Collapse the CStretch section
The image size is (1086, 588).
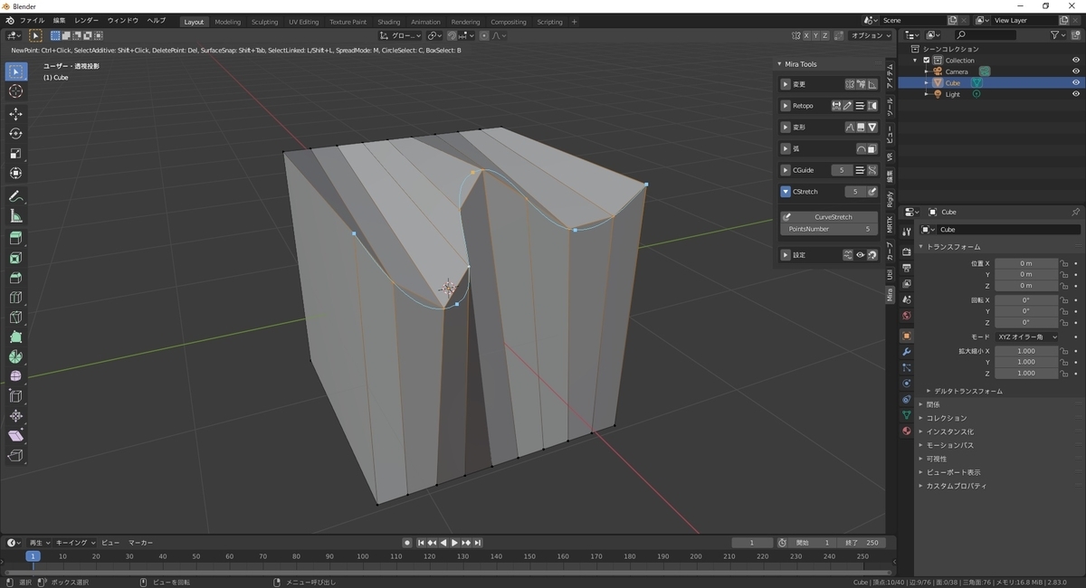pyautogui.click(x=786, y=192)
